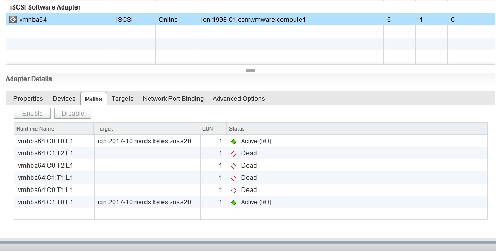Open the Targets tab

point(123,99)
